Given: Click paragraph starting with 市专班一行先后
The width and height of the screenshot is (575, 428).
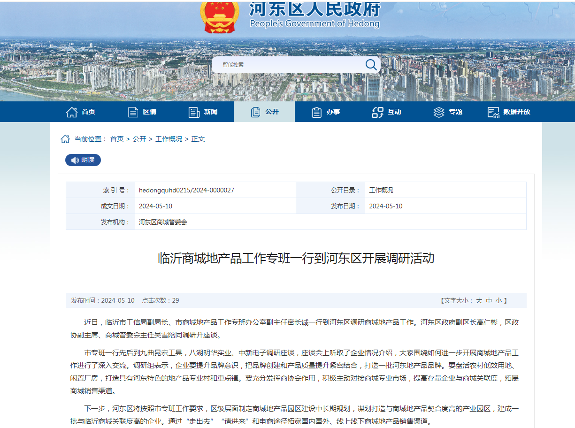Looking at the screenshot, I should tap(295, 372).
